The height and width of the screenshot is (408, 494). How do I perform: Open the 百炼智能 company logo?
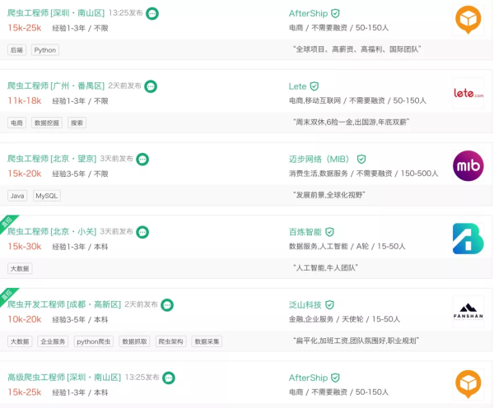tap(468, 239)
